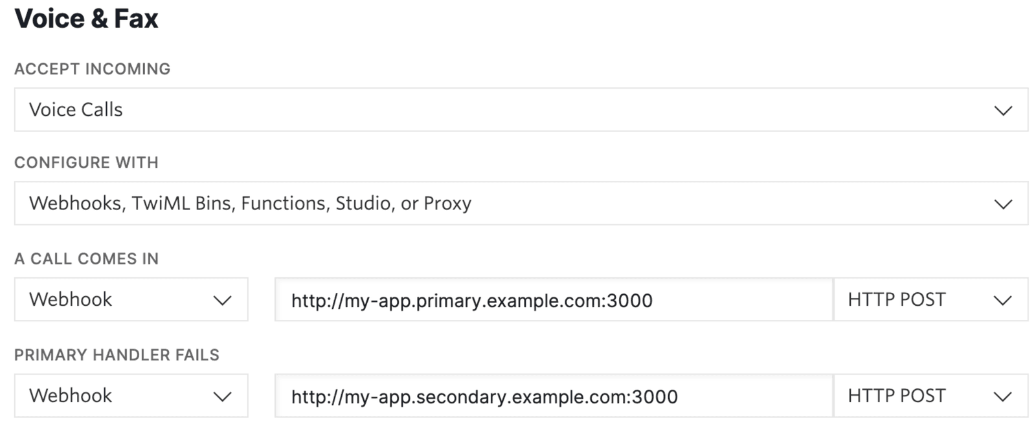This screenshot has height=426, width=1036.
Task: Click the PRIMARY HANDLER FAILS label
Action: (x=117, y=355)
